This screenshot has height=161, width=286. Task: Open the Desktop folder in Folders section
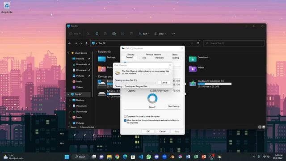tap(102, 59)
